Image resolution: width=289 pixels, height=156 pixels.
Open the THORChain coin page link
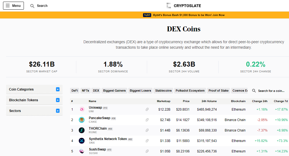98,128
